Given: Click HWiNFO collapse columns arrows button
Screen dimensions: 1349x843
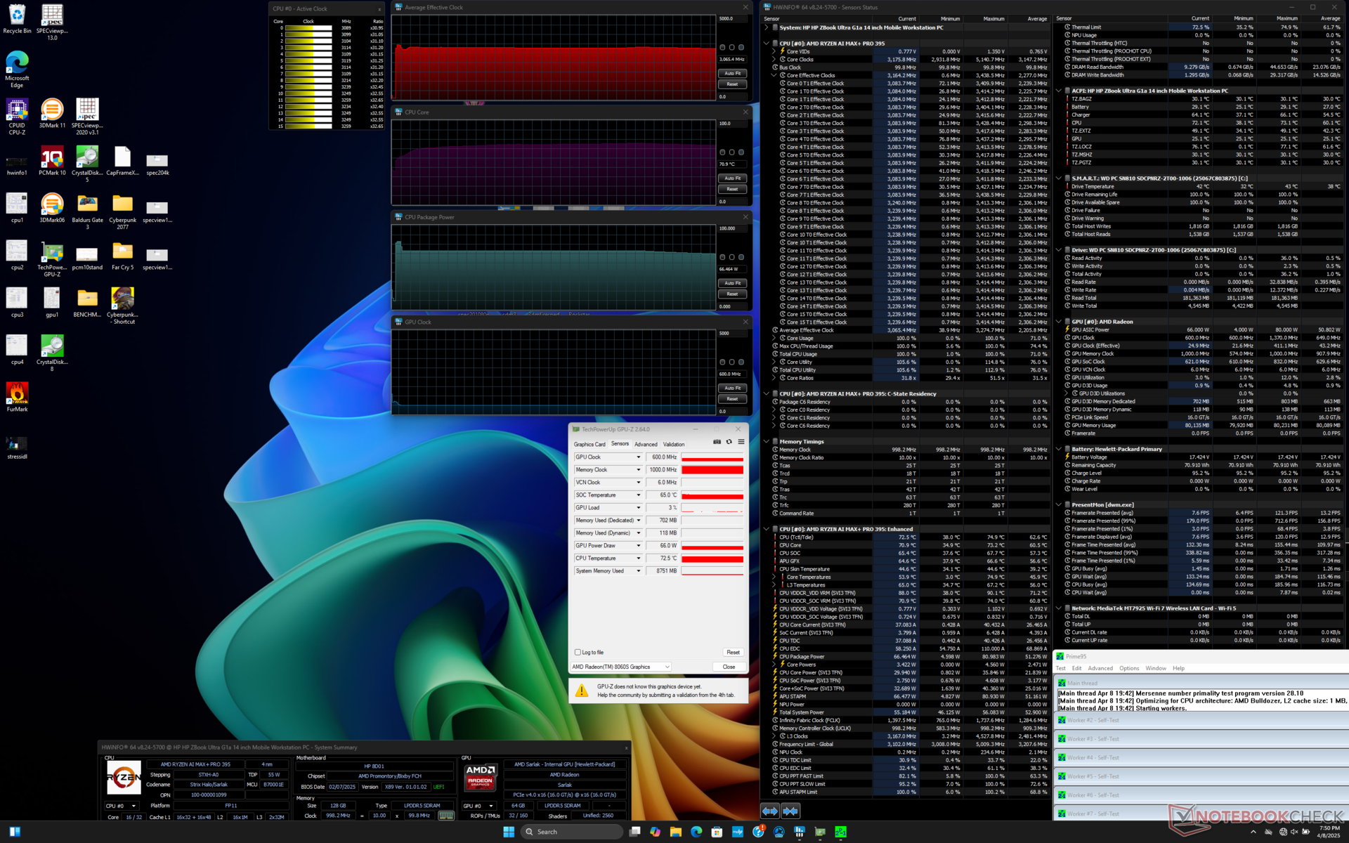Looking at the screenshot, I should [x=790, y=811].
